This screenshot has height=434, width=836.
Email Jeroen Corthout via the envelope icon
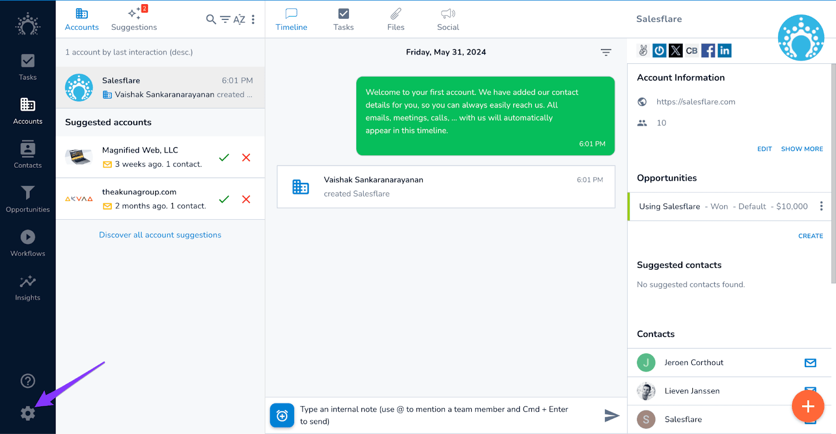click(x=810, y=362)
